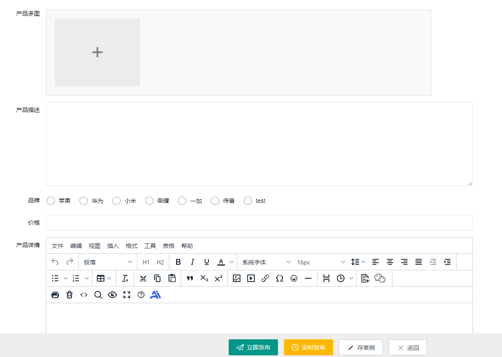This screenshot has width=502, height=357.
Task: Apply H2 heading format
Action: [x=160, y=262]
